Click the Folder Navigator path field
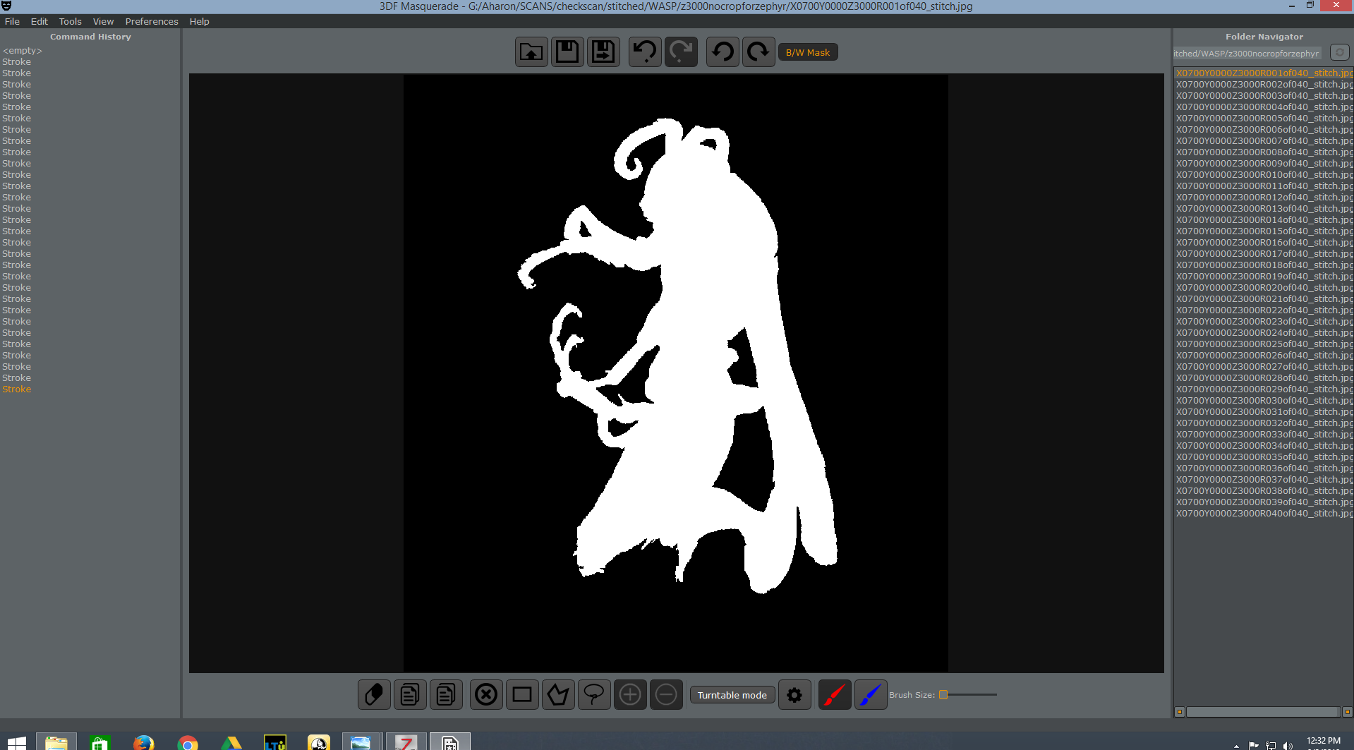 coord(1247,53)
